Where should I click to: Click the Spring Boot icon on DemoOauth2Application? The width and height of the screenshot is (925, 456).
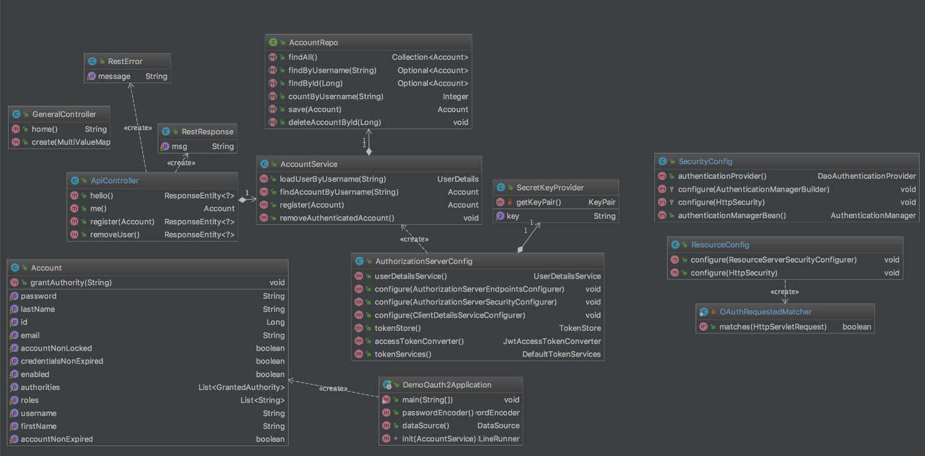point(387,385)
